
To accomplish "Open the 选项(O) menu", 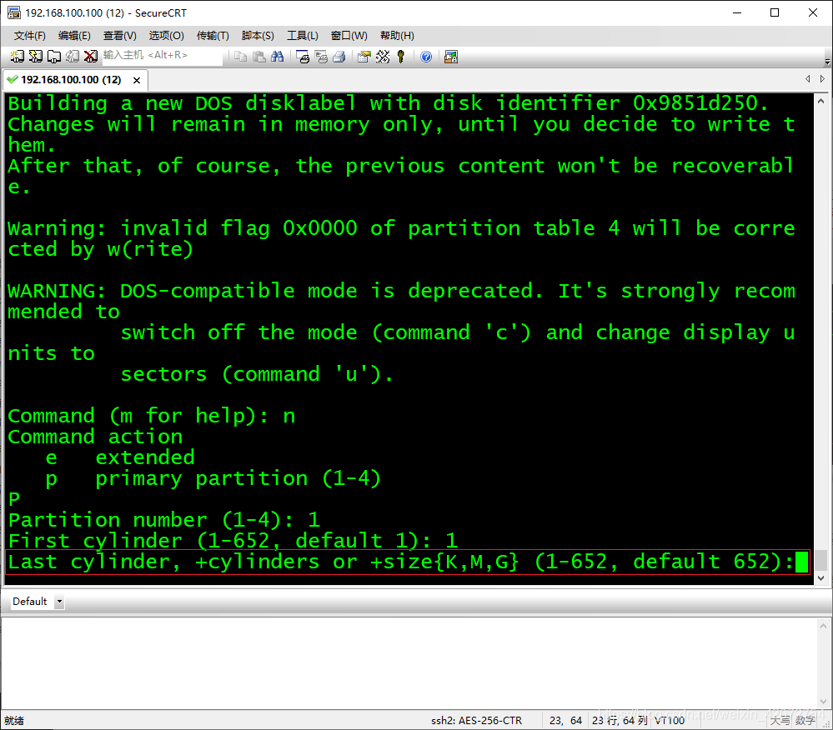I will (166, 36).
